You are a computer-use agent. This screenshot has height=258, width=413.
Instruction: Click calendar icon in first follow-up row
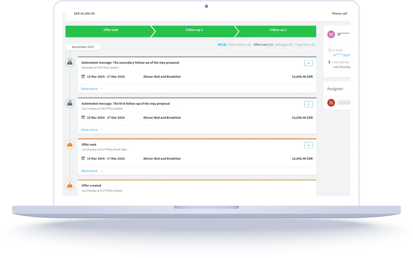tap(83, 118)
